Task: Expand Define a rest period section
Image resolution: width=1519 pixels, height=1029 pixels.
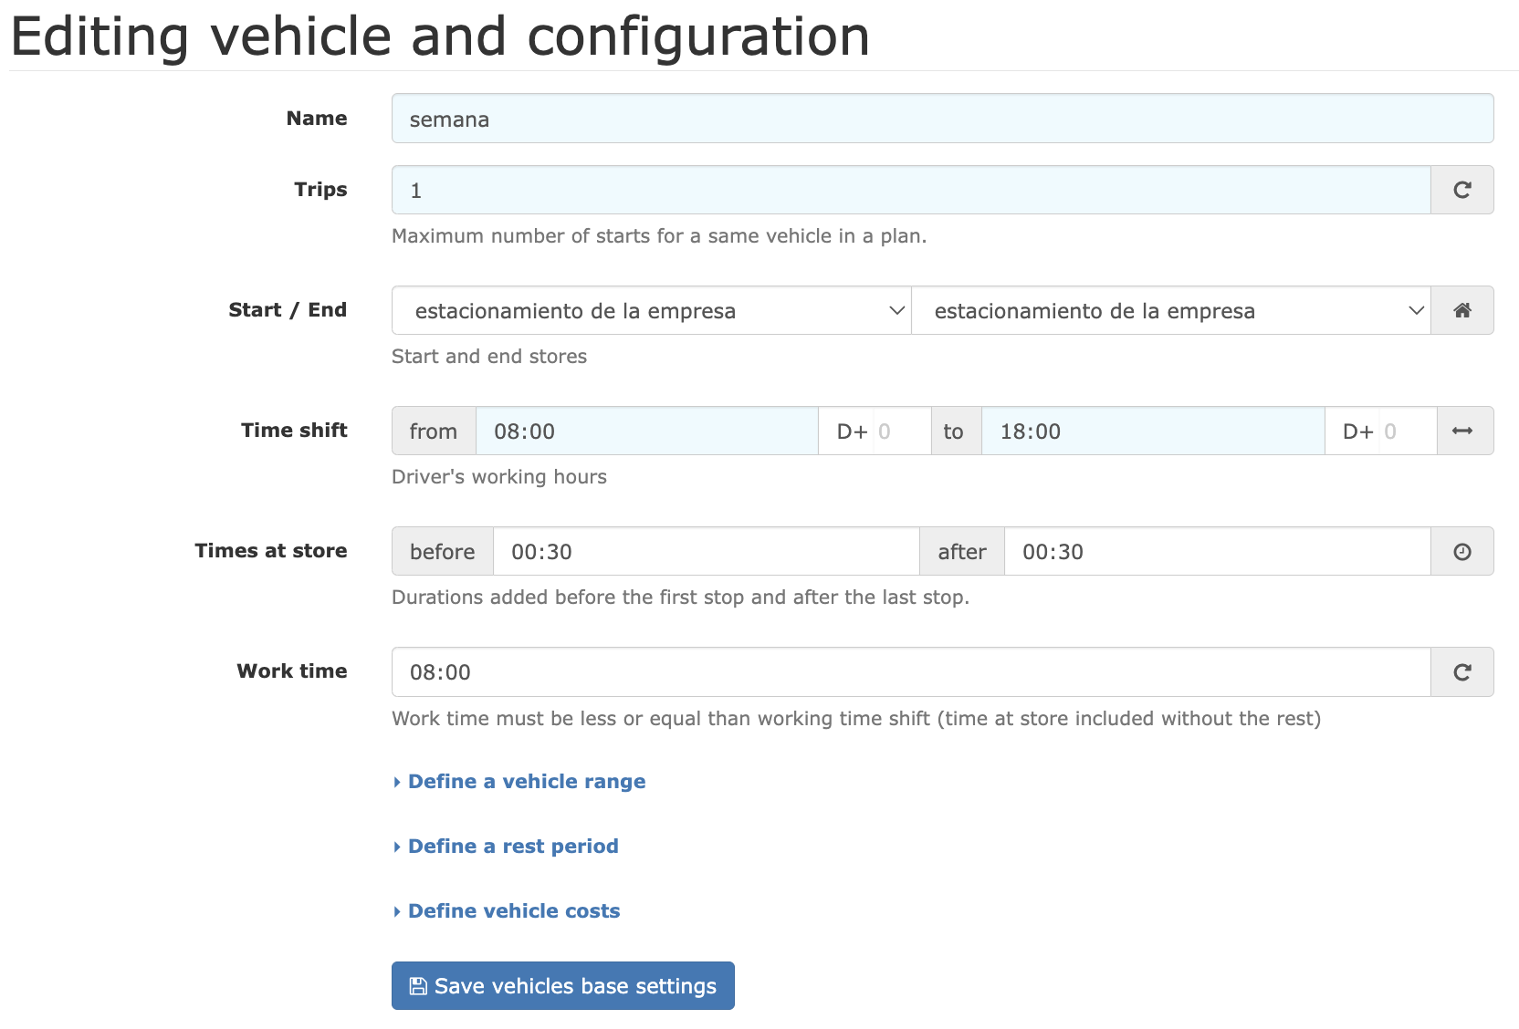Action: click(512, 847)
